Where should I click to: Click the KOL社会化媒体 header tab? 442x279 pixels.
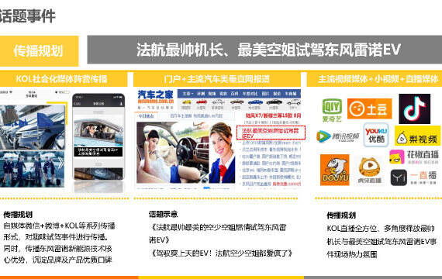pyautogui.click(x=64, y=79)
